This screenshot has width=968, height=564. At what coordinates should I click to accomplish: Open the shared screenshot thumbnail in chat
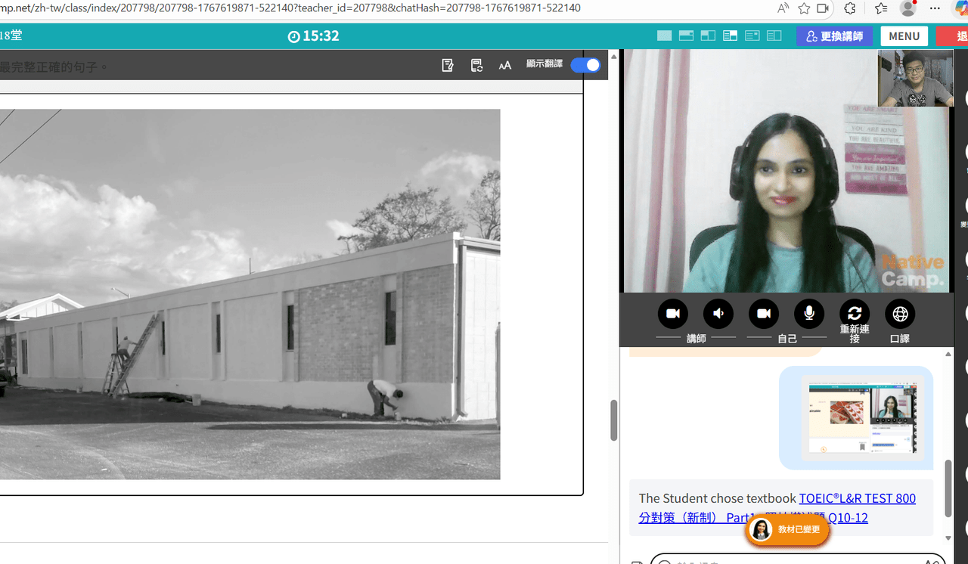click(862, 419)
